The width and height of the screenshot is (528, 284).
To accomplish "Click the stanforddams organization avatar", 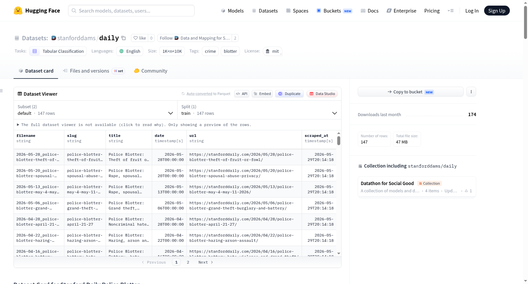I will point(54,38).
